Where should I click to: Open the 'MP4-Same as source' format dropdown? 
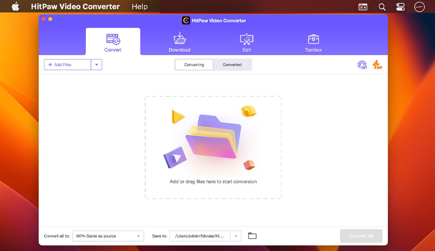108,236
